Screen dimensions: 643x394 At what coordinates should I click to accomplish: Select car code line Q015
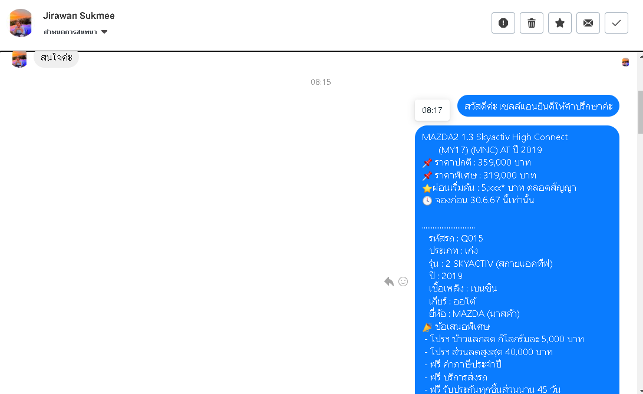[x=456, y=238]
